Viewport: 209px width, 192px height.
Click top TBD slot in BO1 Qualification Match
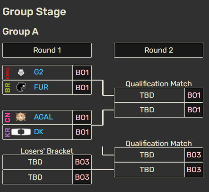click(149, 95)
